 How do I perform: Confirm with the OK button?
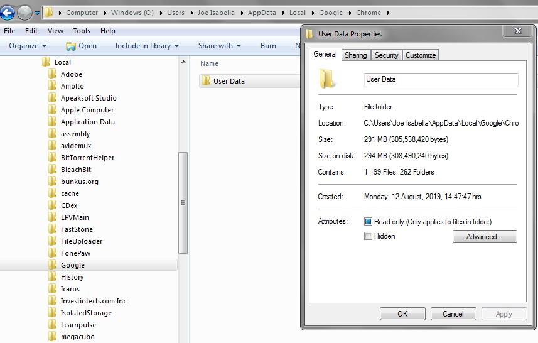(x=402, y=314)
